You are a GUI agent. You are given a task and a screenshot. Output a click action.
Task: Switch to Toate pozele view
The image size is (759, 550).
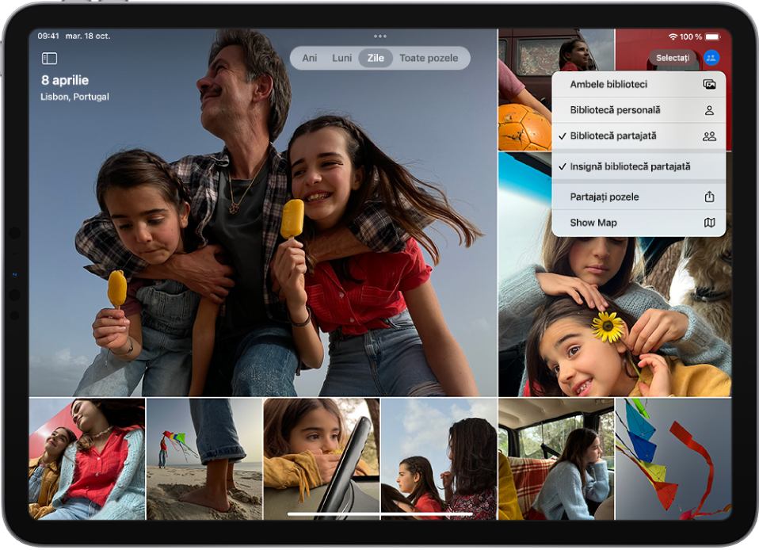[429, 58]
